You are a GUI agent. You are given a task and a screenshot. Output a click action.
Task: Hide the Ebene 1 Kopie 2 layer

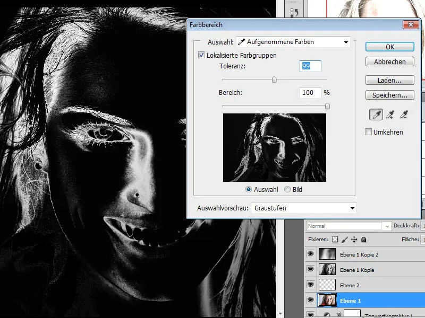(310, 254)
